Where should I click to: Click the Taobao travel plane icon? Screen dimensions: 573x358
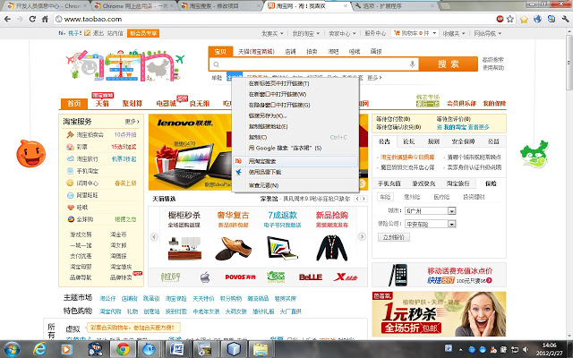[70, 159]
